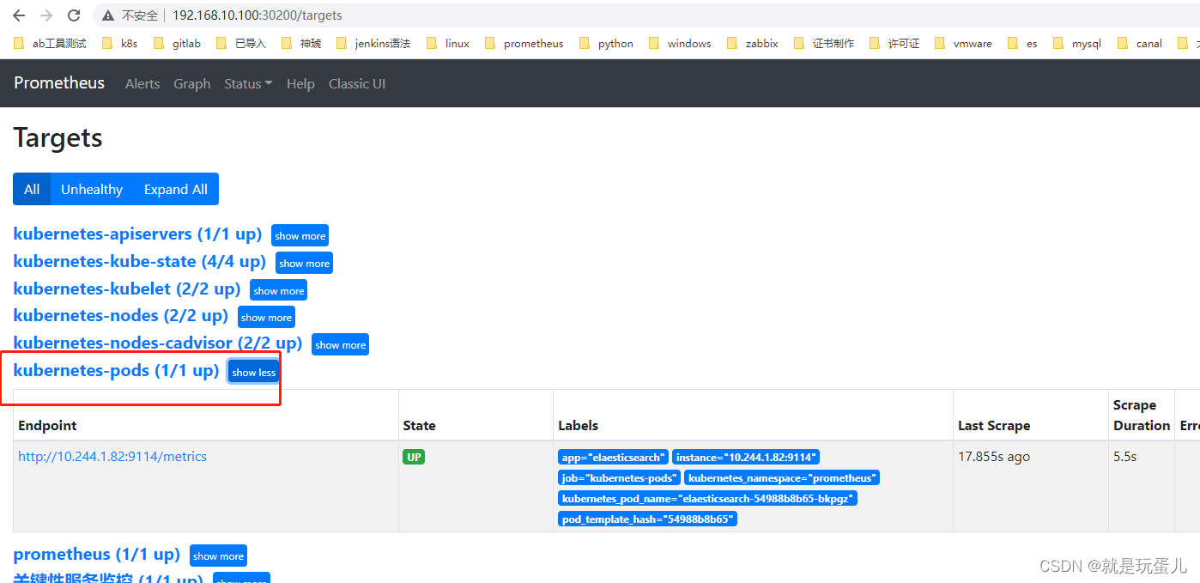1200x583 pixels.
Task: Show details for the prometheus target
Action: coord(218,556)
